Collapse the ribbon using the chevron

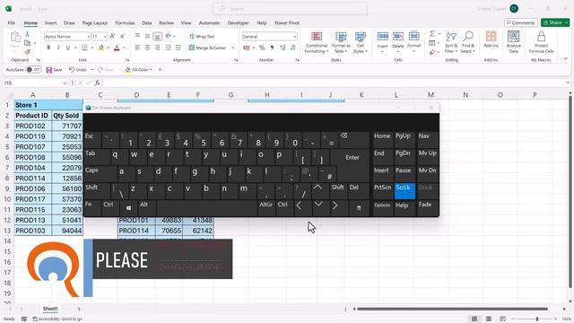point(566,59)
